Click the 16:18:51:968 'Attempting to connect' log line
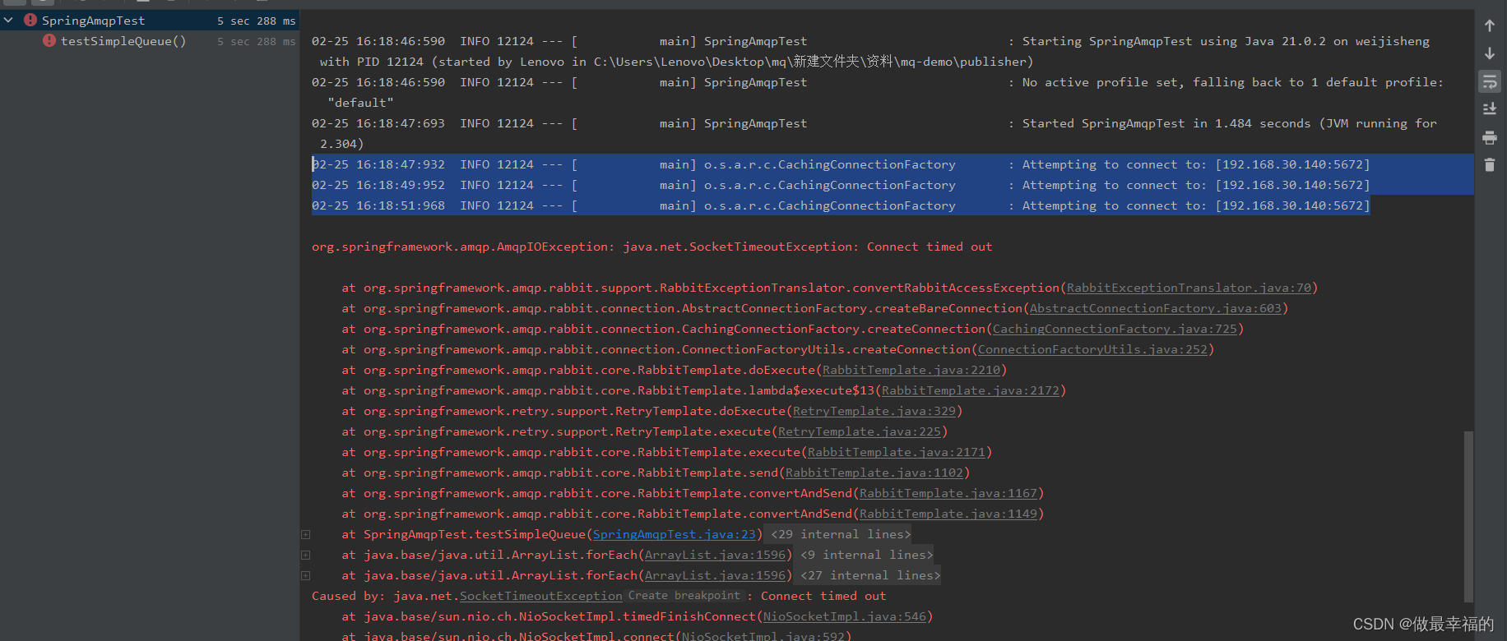 point(841,205)
